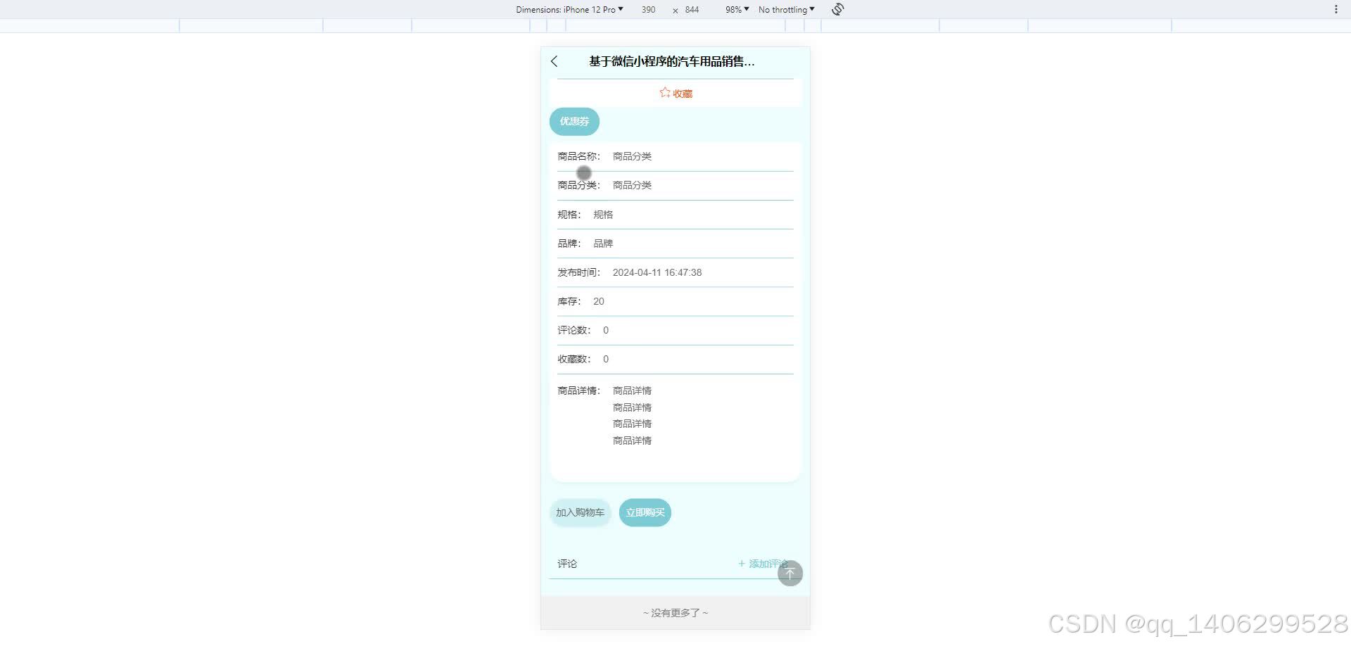
Task: Click the 收藏数 label
Action: click(574, 359)
